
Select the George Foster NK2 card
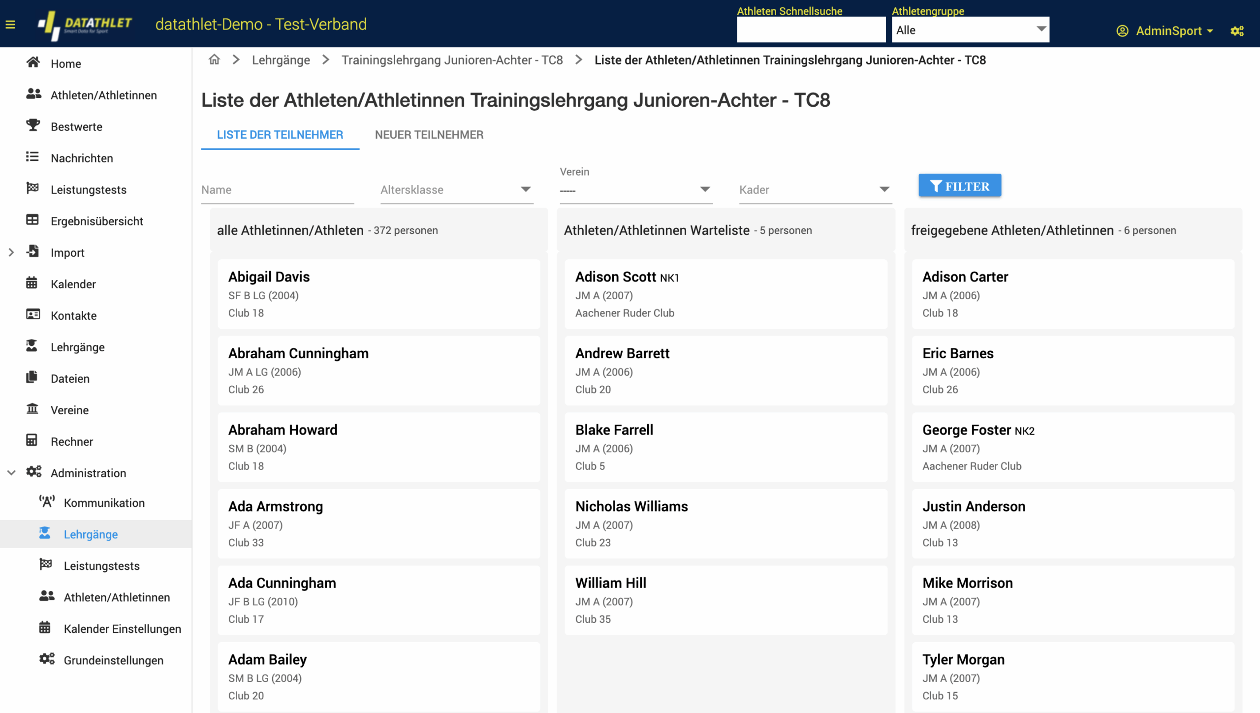[1073, 447]
